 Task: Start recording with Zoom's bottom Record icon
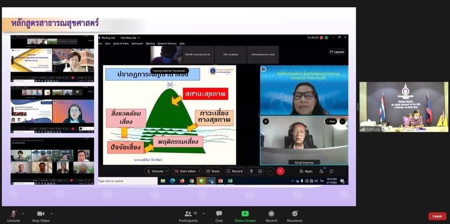[x=271, y=216]
